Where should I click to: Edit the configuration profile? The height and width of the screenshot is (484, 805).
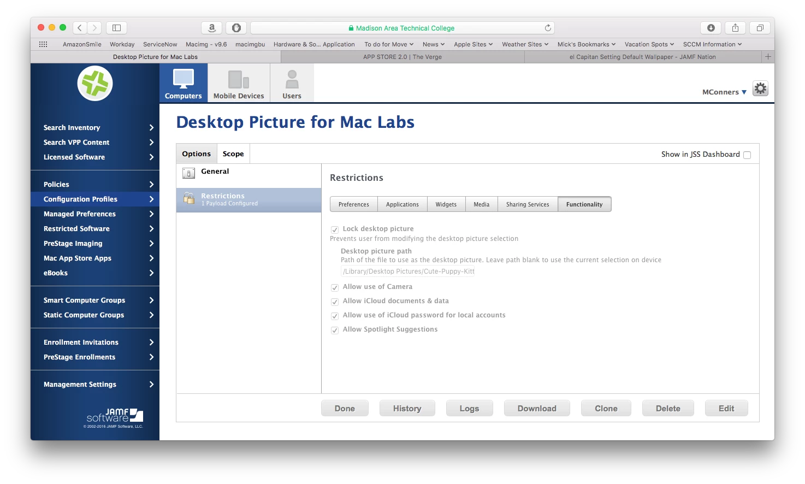[726, 408]
